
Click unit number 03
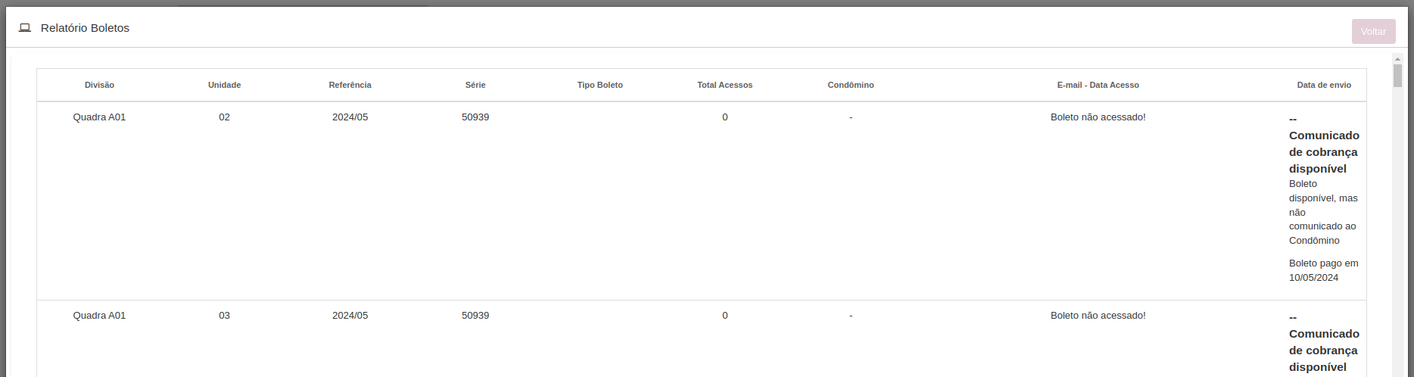click(224, 316)
